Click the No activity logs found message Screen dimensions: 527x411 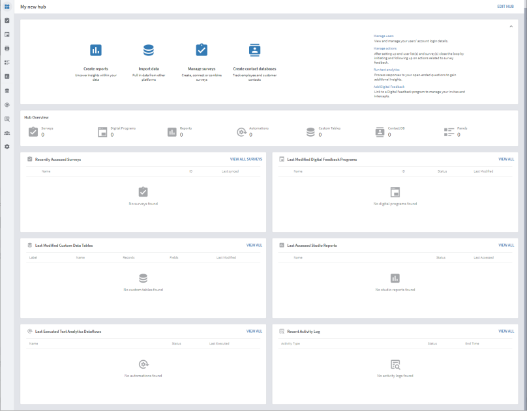(395, 376)
